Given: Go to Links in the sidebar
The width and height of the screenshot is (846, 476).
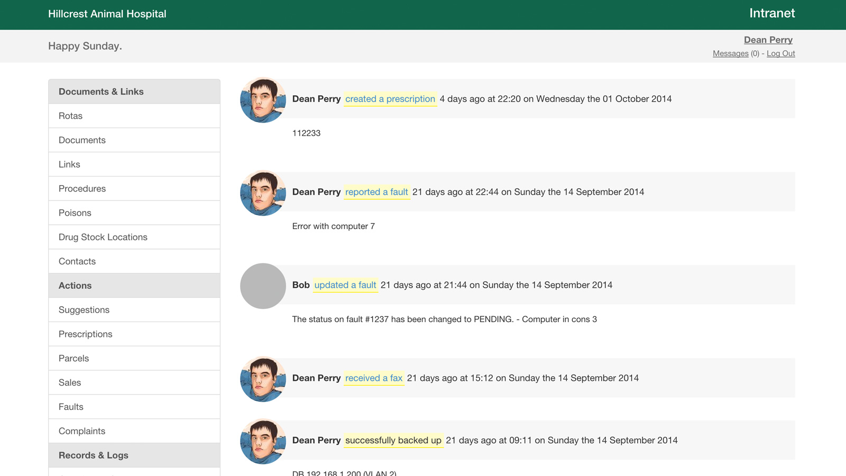Looking at the screenshot, I should point(134,164).
